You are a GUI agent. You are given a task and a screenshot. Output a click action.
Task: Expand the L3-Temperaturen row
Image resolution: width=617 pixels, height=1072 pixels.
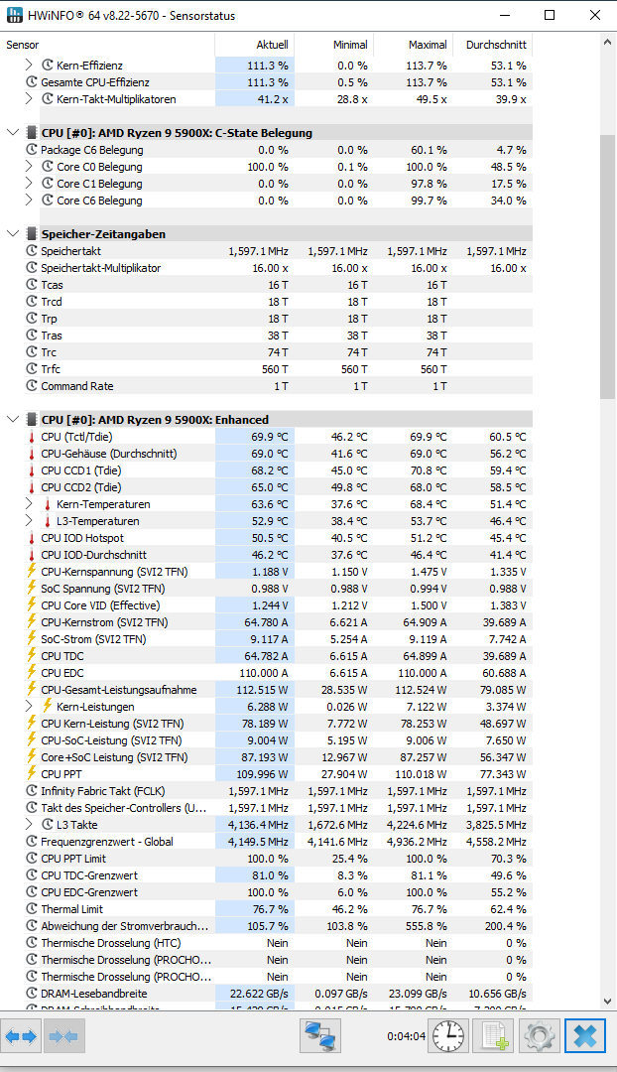[29, 521]
